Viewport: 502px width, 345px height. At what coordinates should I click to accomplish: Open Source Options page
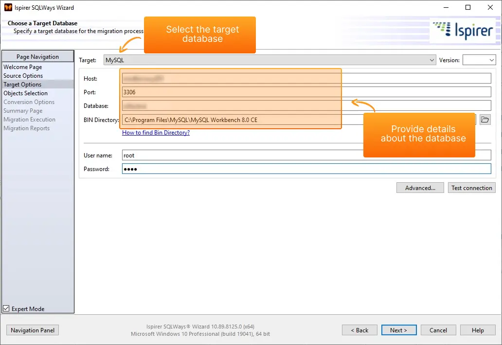coord(23,75)
